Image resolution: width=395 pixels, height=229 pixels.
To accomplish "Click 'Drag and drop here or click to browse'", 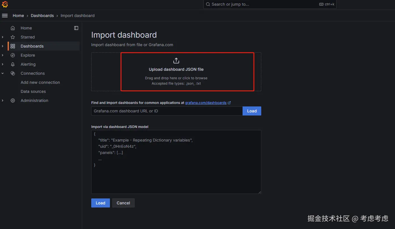I will 176,78.
